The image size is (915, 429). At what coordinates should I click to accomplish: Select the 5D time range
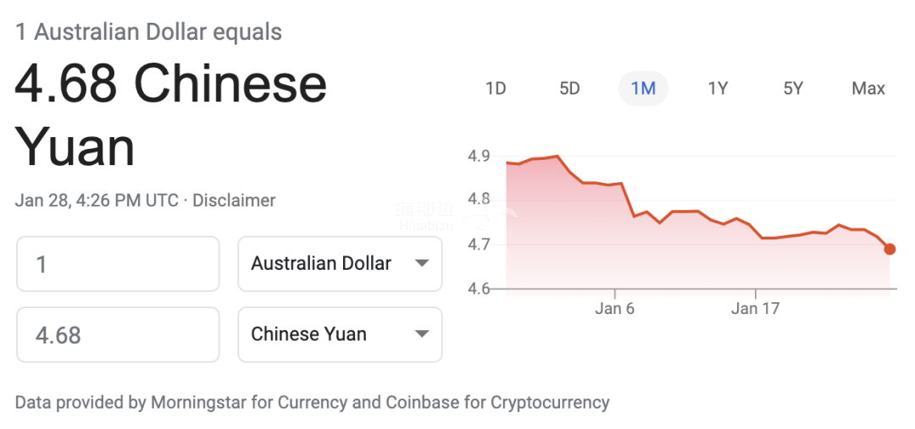pos(569,89)
